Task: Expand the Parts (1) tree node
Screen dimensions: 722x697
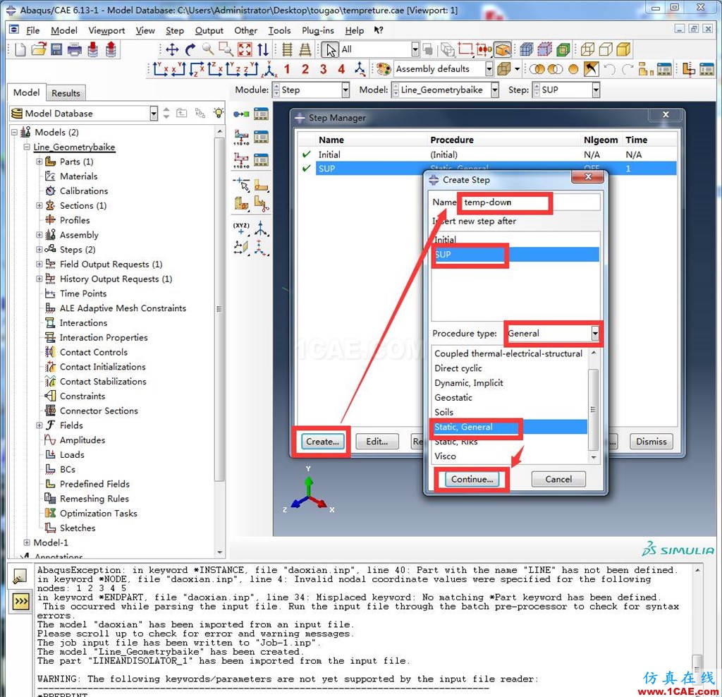Action: (39, 162)
